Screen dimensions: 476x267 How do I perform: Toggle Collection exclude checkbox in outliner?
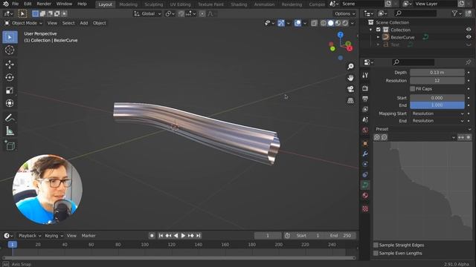379,30
